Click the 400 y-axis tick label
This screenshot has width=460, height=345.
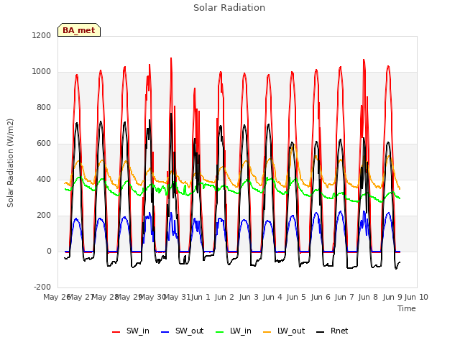(x=44, y=180)
